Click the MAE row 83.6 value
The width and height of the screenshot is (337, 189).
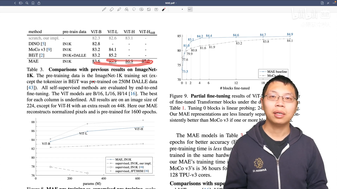click(96, 61)
